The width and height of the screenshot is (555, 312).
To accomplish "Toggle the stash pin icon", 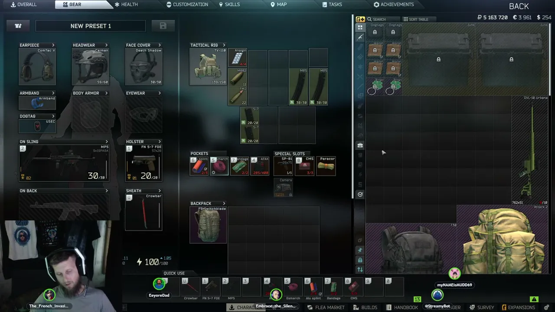I will coord(360,250).
